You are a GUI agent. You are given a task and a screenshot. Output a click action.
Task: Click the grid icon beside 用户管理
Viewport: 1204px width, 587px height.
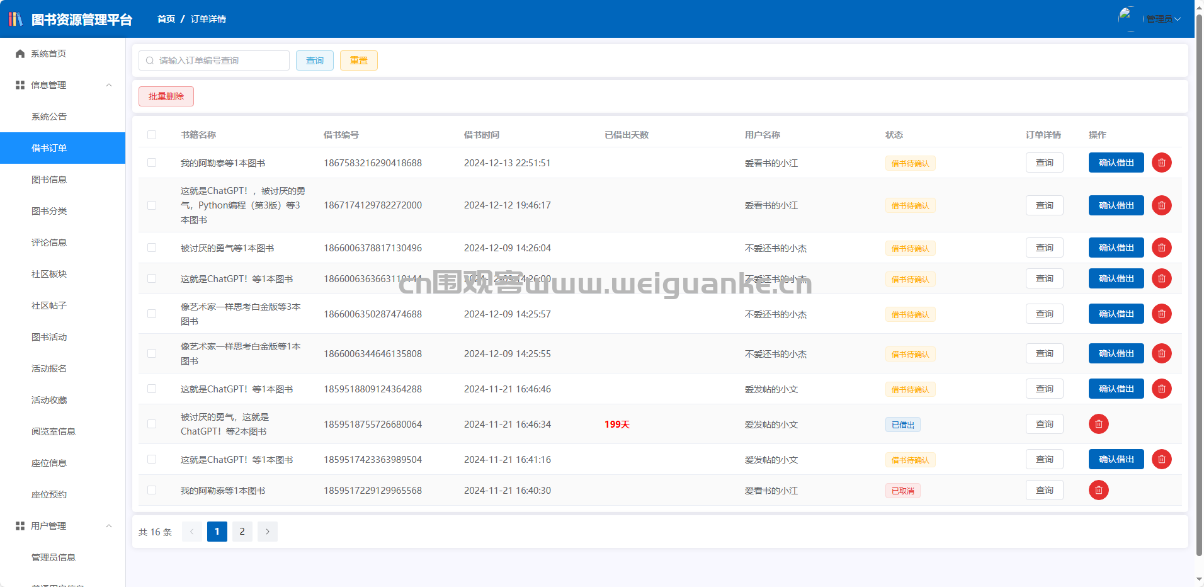pos(20,526)
